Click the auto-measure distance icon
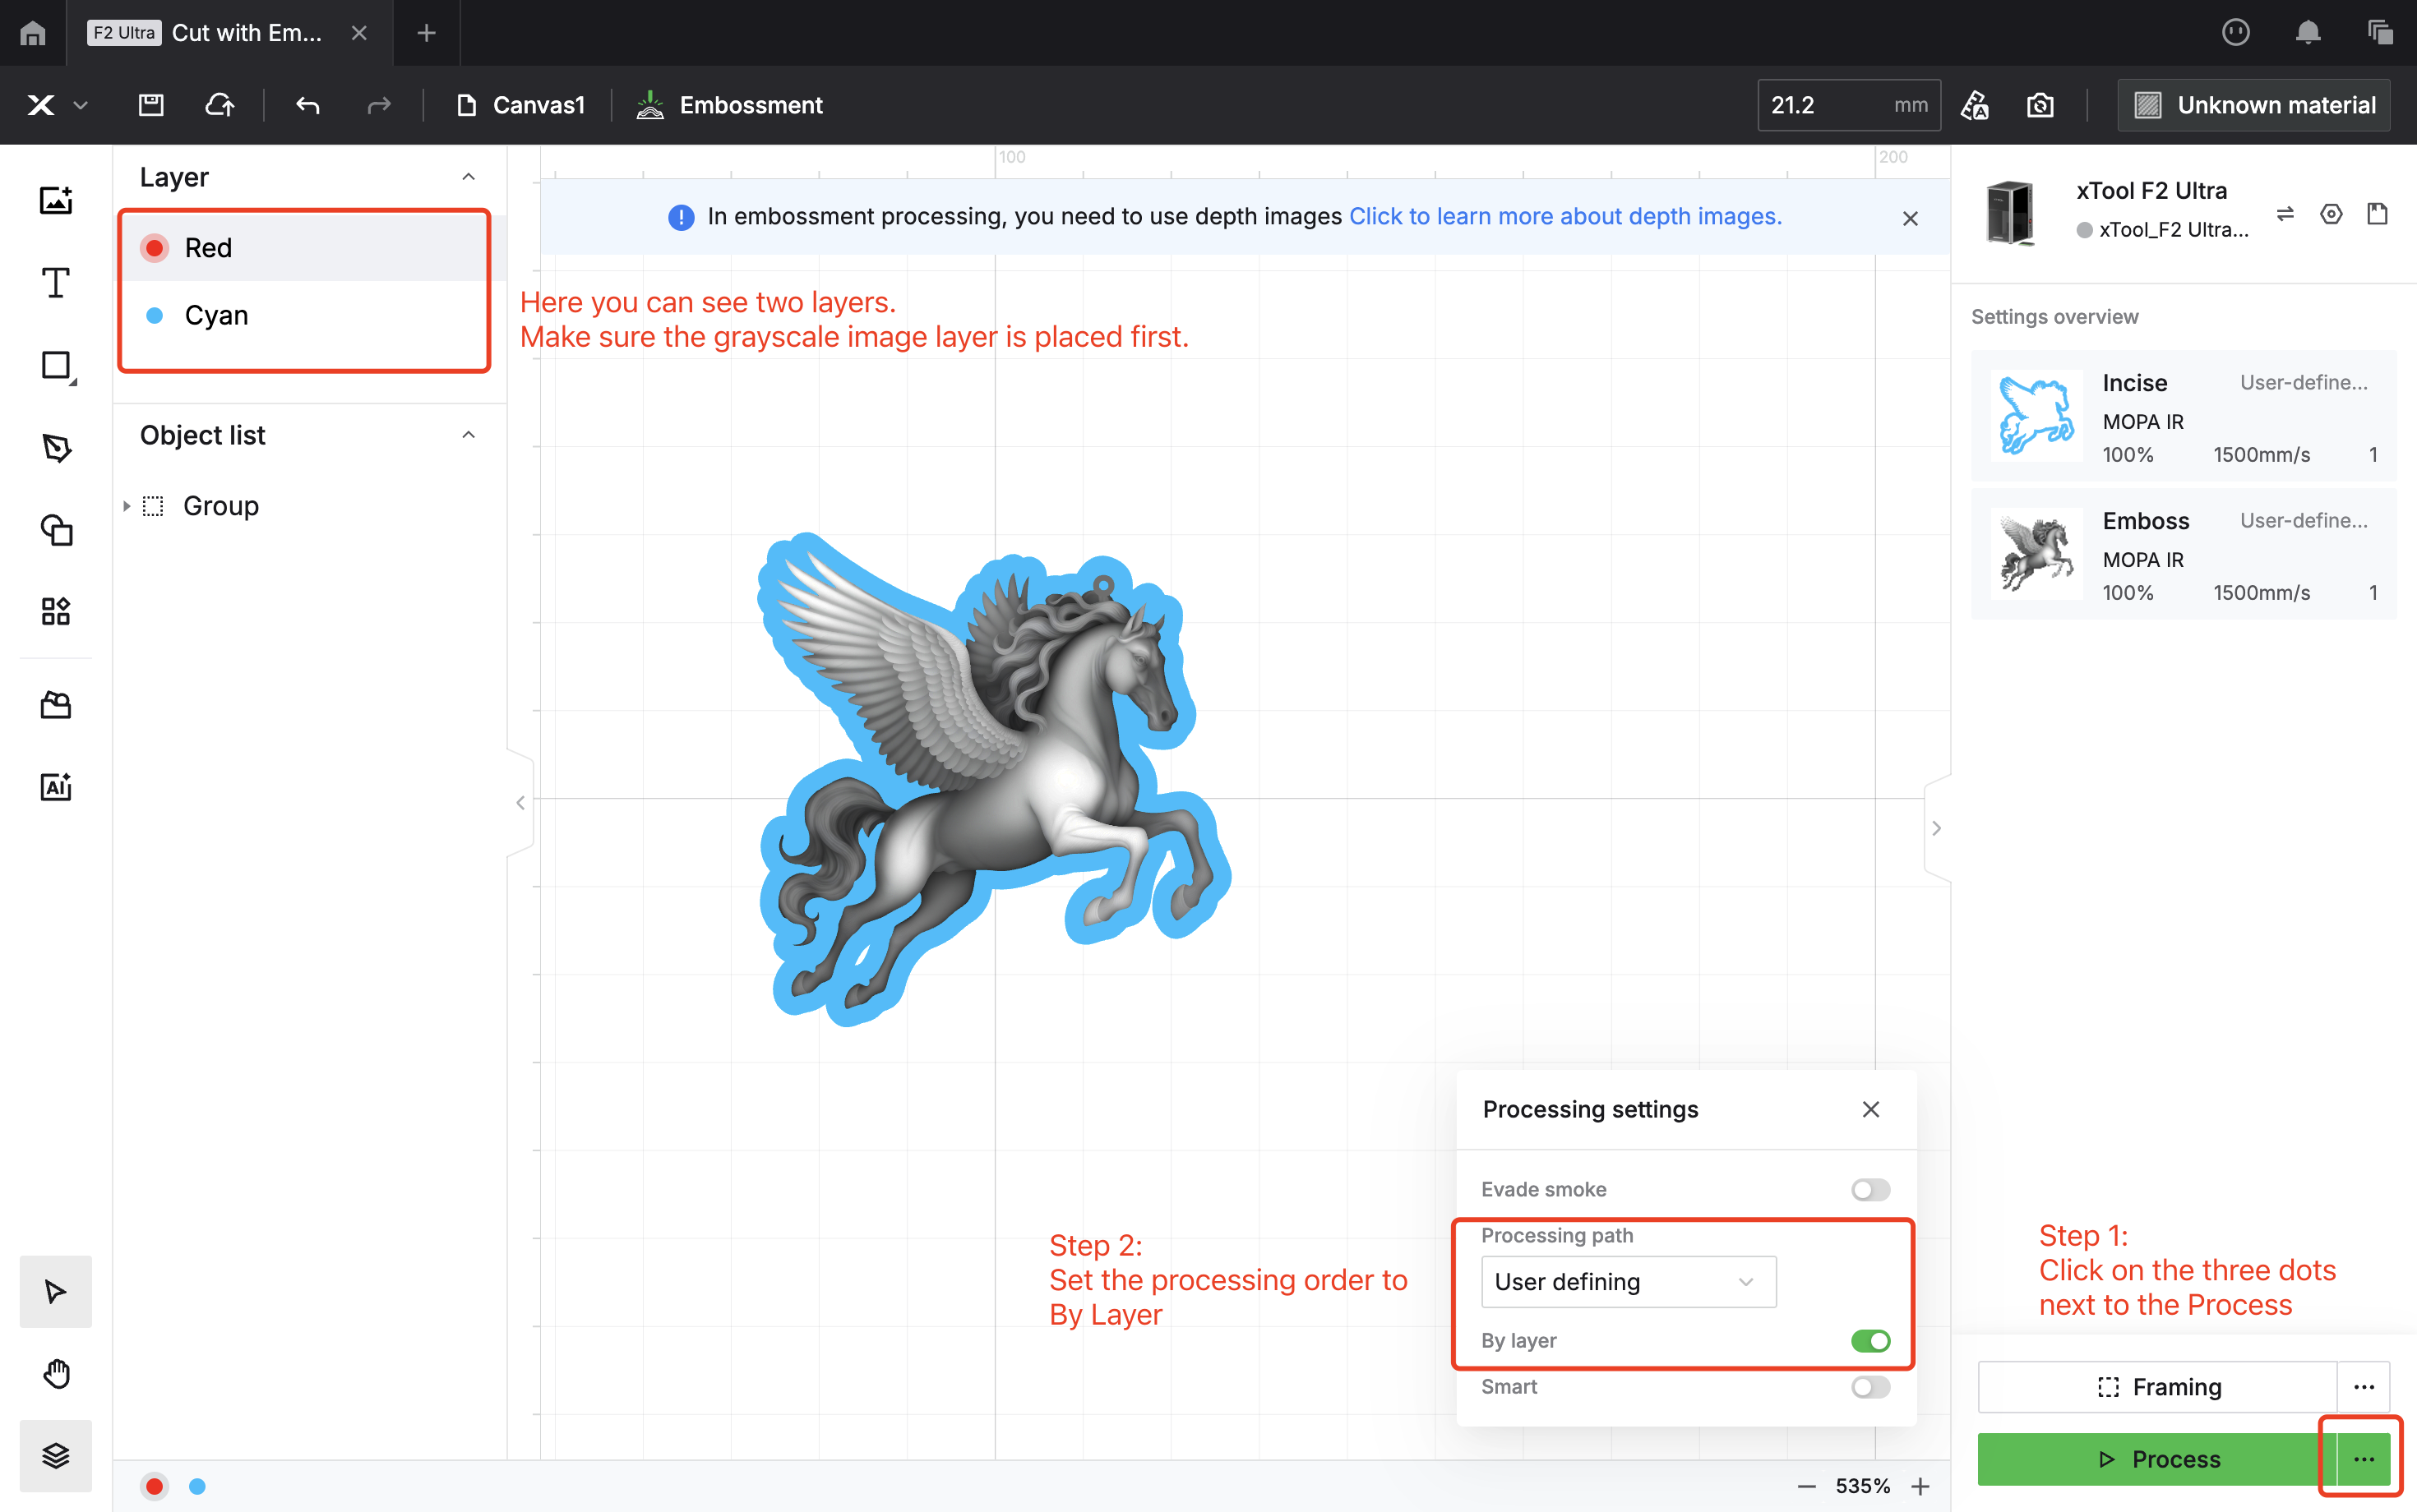Screen dimensions: 2417x1512 [1974, 105]
